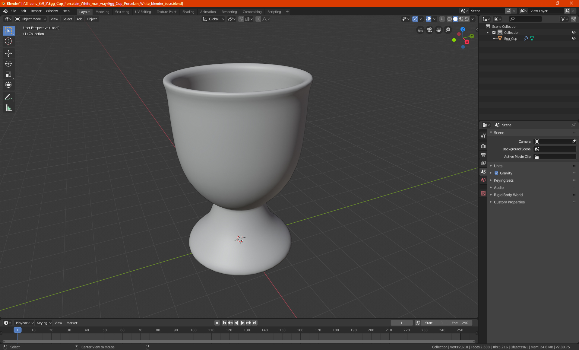Click the zoom view magnifier icon

tap(448, 30)
